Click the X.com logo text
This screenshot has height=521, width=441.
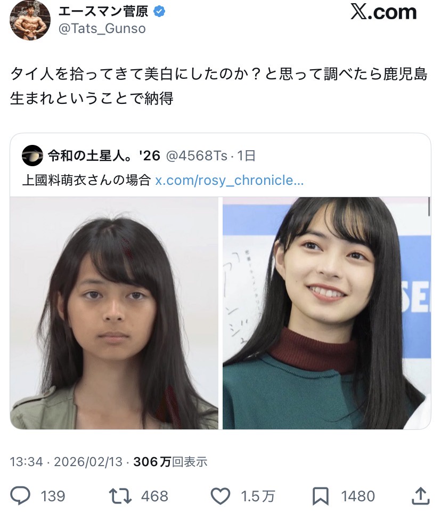383,12
